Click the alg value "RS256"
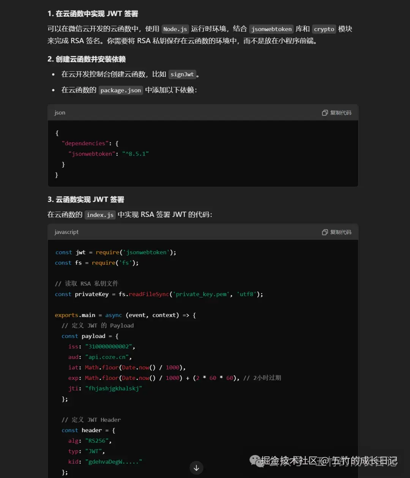 [x=97, y=441]
